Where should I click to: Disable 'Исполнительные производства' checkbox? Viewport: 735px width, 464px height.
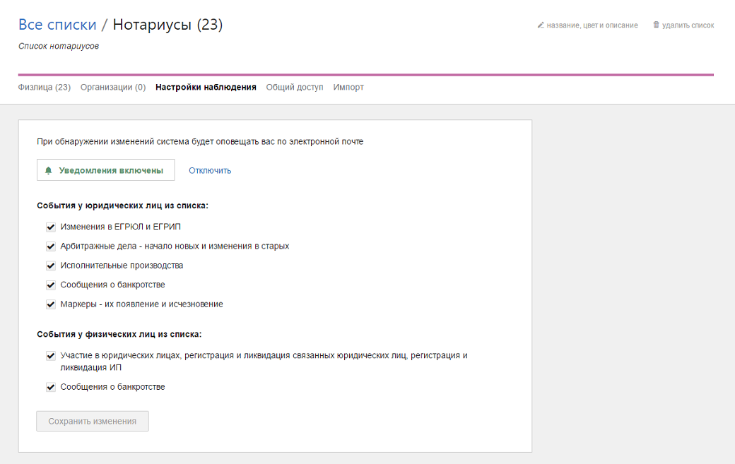[51, 266]
